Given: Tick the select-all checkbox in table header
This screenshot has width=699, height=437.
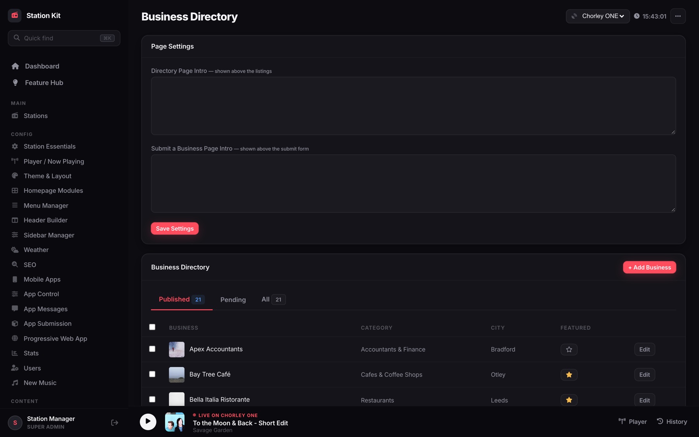Looking at the screenshot, I should point(152,327).
